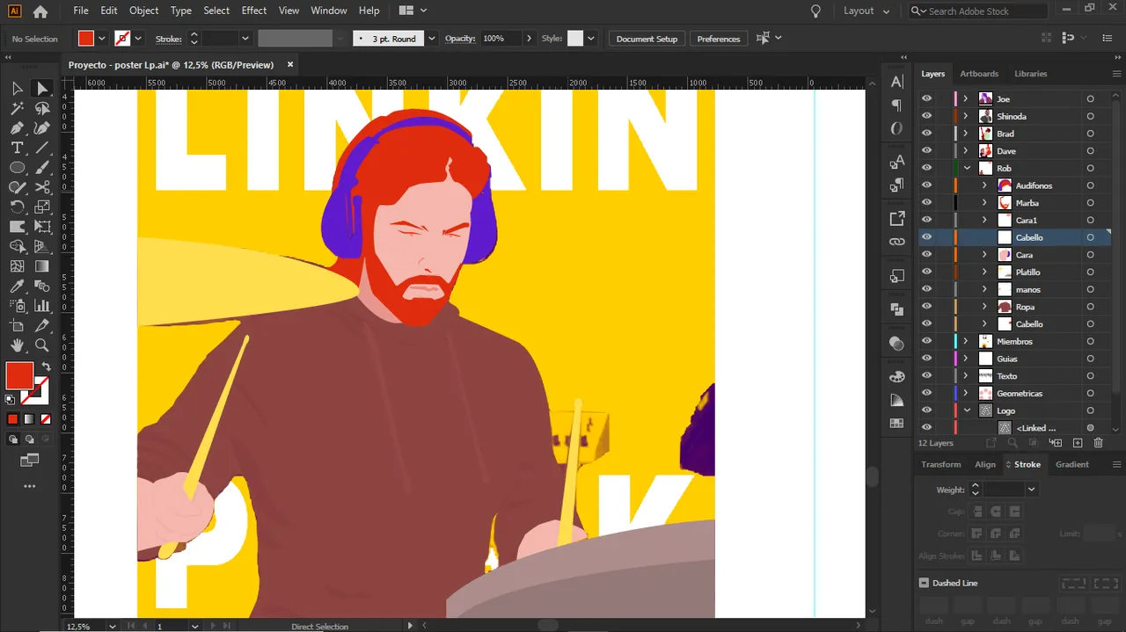Expand the Dave layer

tap(966, 151)
